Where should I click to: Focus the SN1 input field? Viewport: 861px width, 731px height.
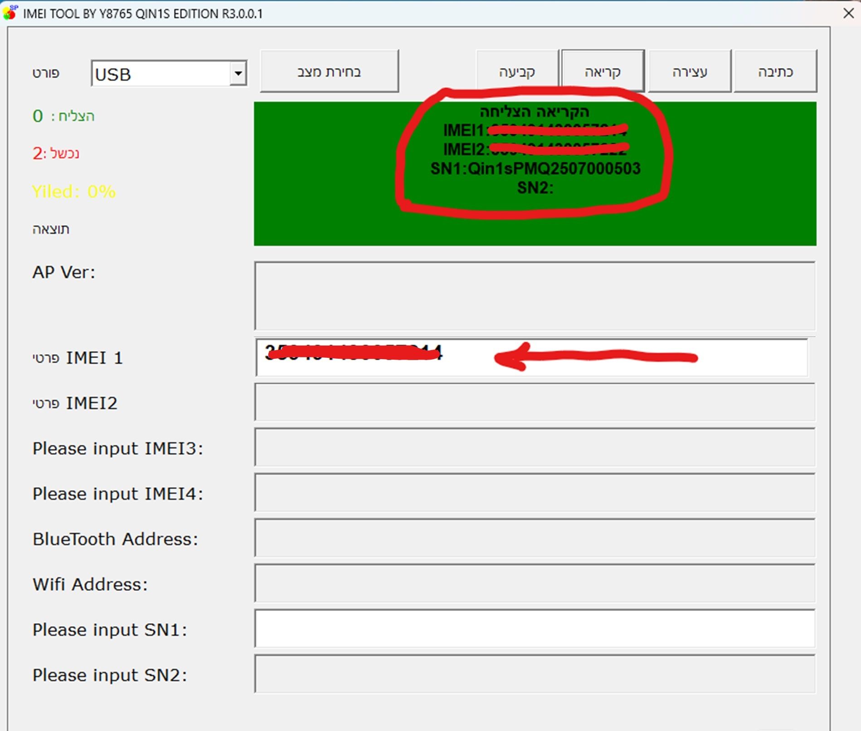click(535, 629)
